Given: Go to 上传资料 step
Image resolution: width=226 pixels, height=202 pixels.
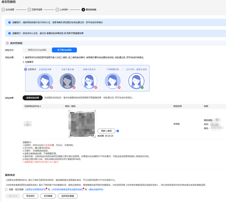Looking at the screenshot, I should 64,10.
